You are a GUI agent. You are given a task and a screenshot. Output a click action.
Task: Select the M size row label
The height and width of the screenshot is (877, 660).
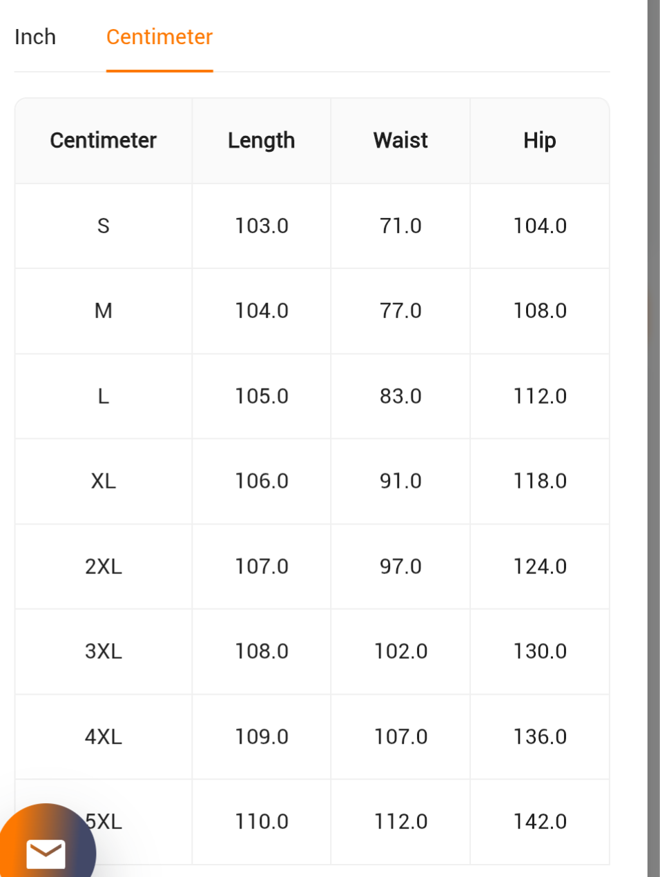[104, 311]
